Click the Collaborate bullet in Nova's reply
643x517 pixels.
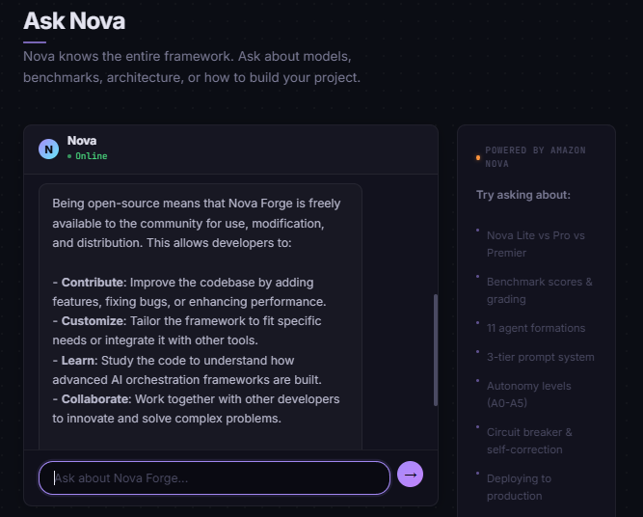[x=94, y=399]
